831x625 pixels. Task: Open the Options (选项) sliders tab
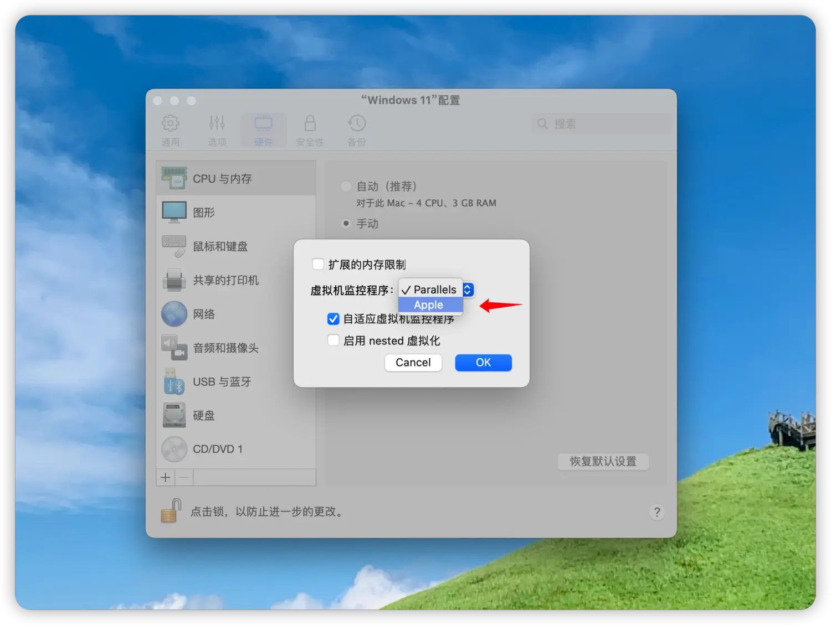coord(217,130)
